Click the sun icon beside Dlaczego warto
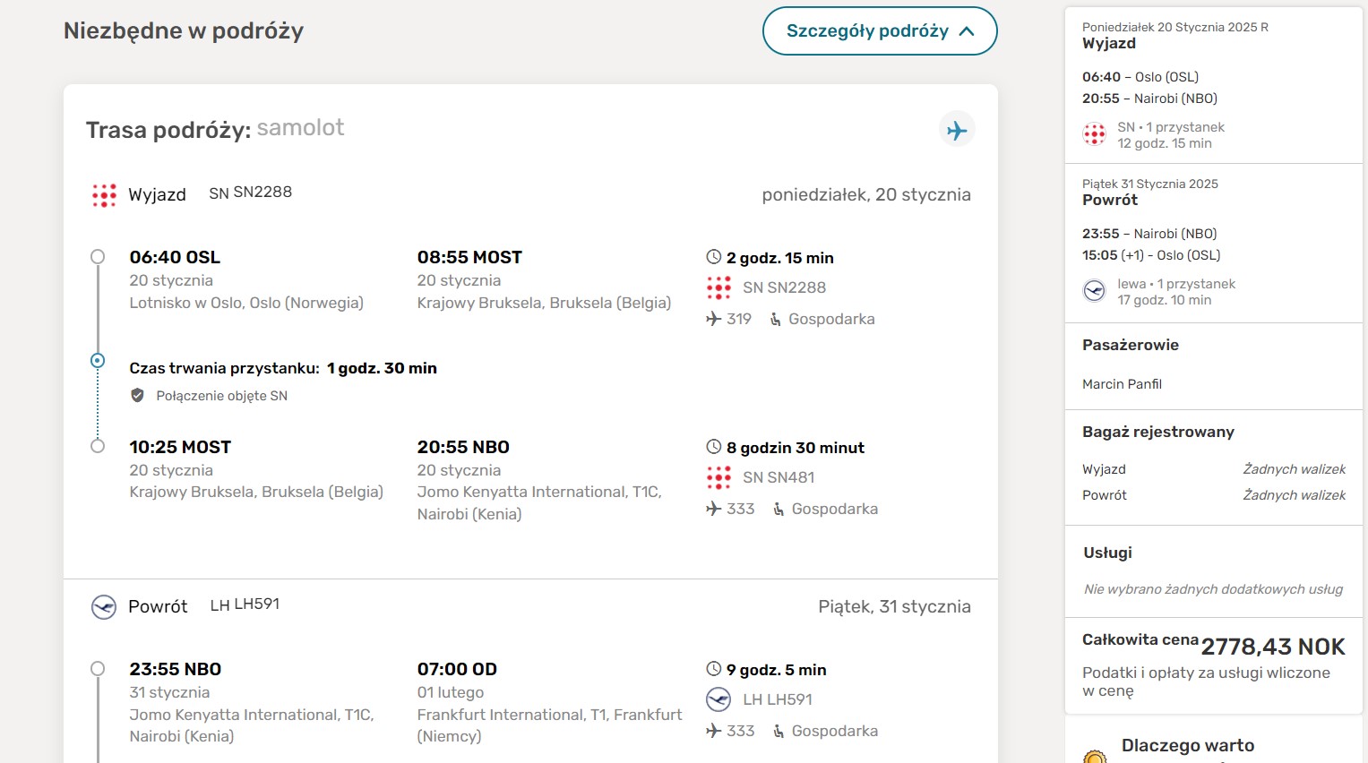 pyautogui.click(x=1095, y=757)
